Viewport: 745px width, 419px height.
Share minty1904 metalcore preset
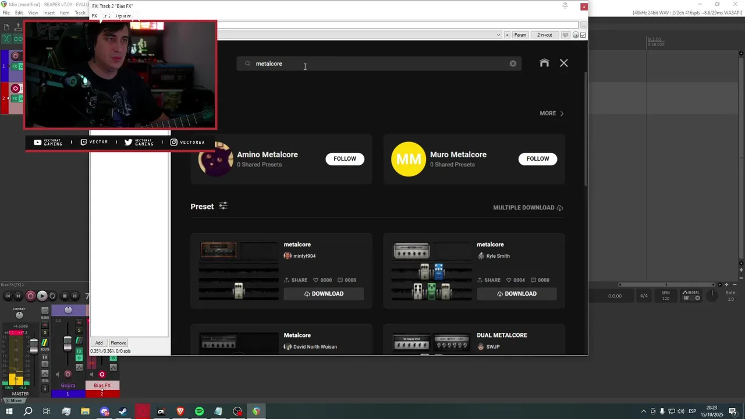[296, 280]
